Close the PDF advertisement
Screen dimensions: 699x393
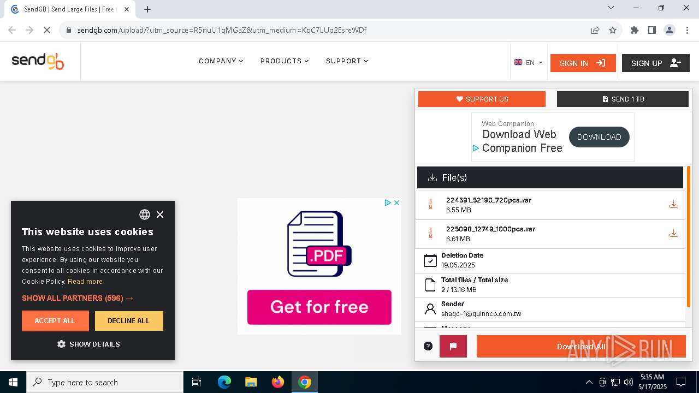pos(397,203)
